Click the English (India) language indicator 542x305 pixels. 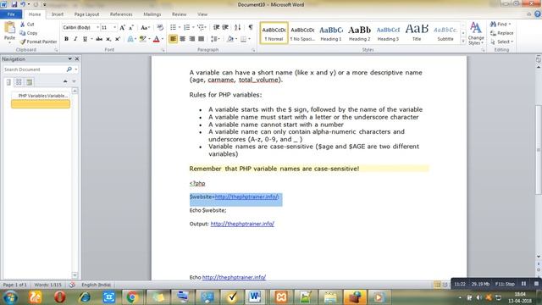[x=96, y=285]
